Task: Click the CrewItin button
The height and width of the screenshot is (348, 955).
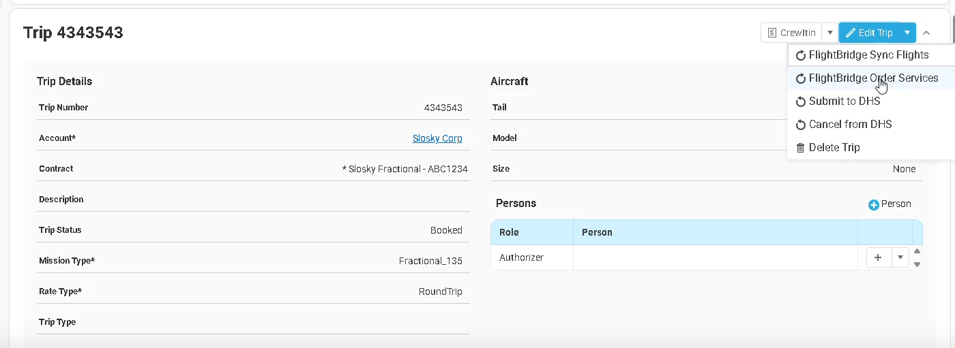Action: [791, 33]
